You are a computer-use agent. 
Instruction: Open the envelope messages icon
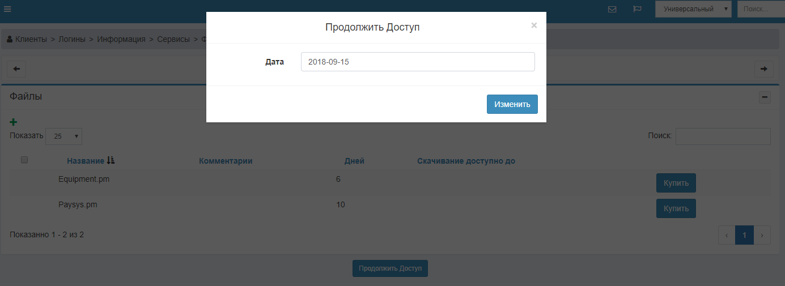[x=612, y=9]
